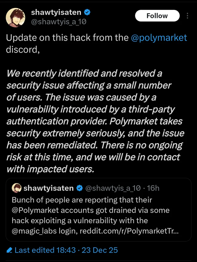
Task: Open the @polymarket mention link
Action: coord(159,38)
